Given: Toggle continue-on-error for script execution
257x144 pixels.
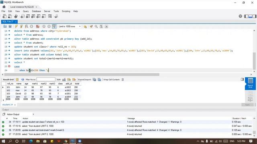Looking at the screenshot, I should [x=38, y=26].
